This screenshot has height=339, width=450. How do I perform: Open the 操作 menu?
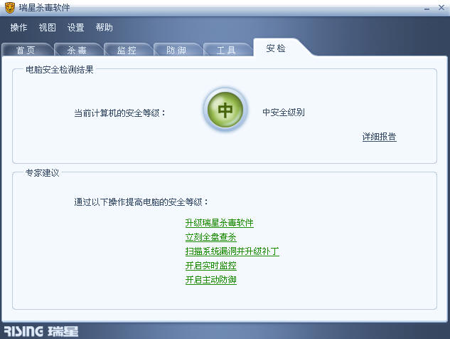18,28
